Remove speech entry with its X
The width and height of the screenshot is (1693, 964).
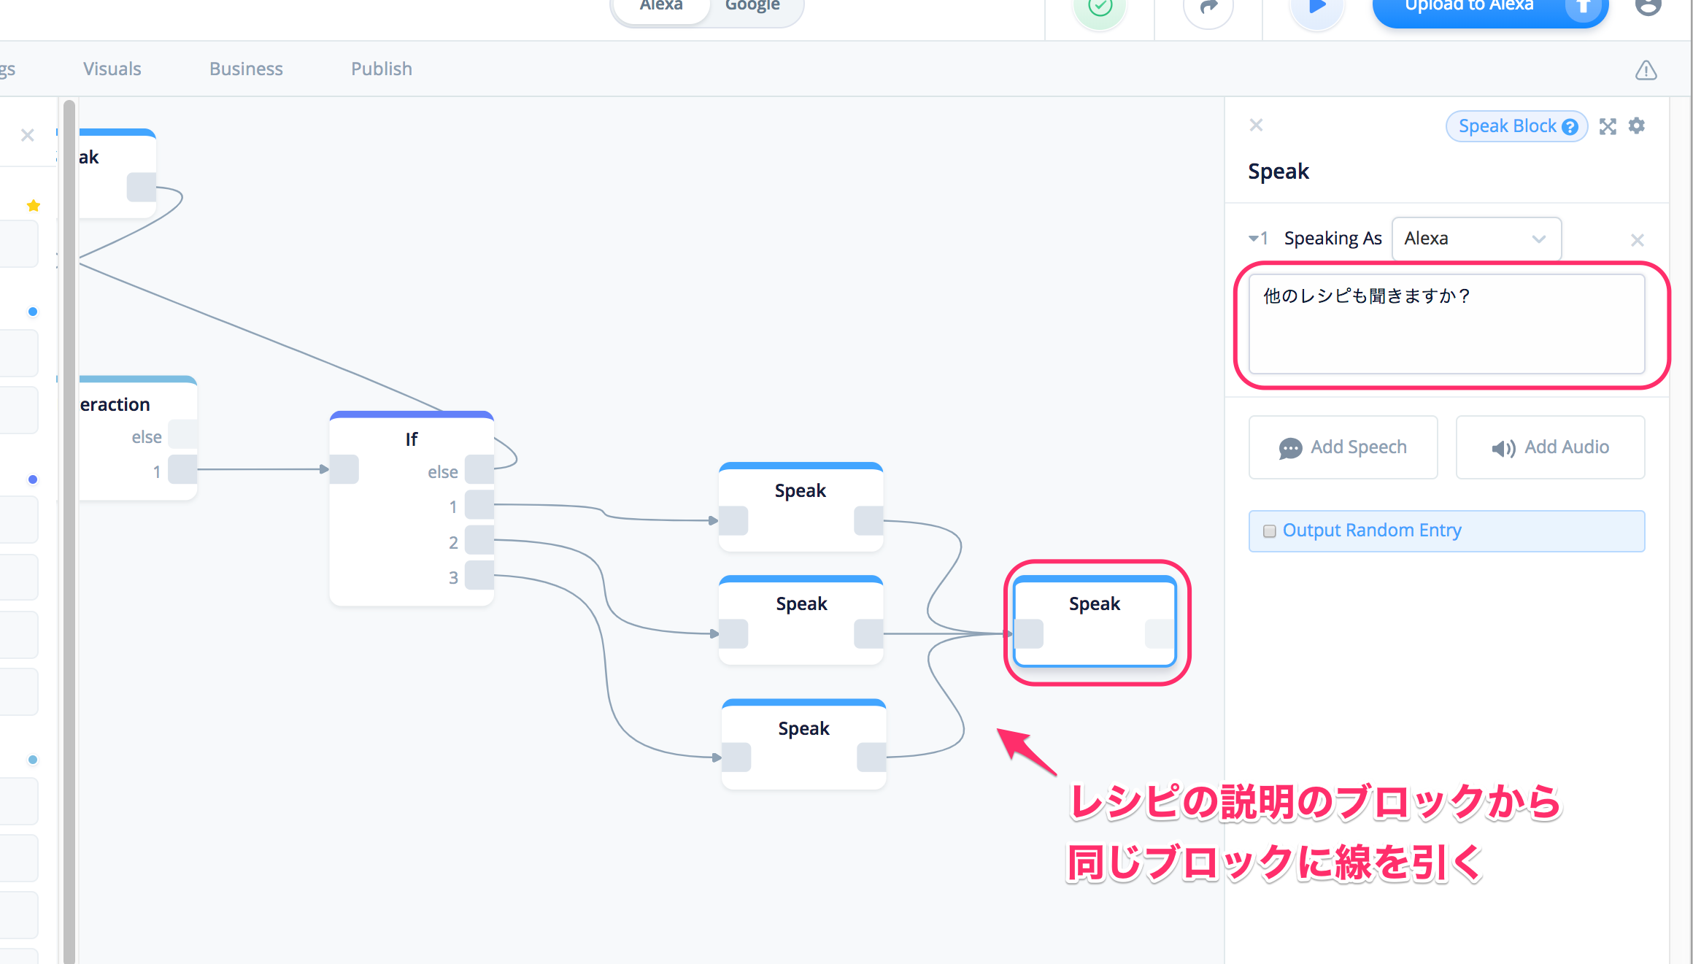pos(1637,240)
